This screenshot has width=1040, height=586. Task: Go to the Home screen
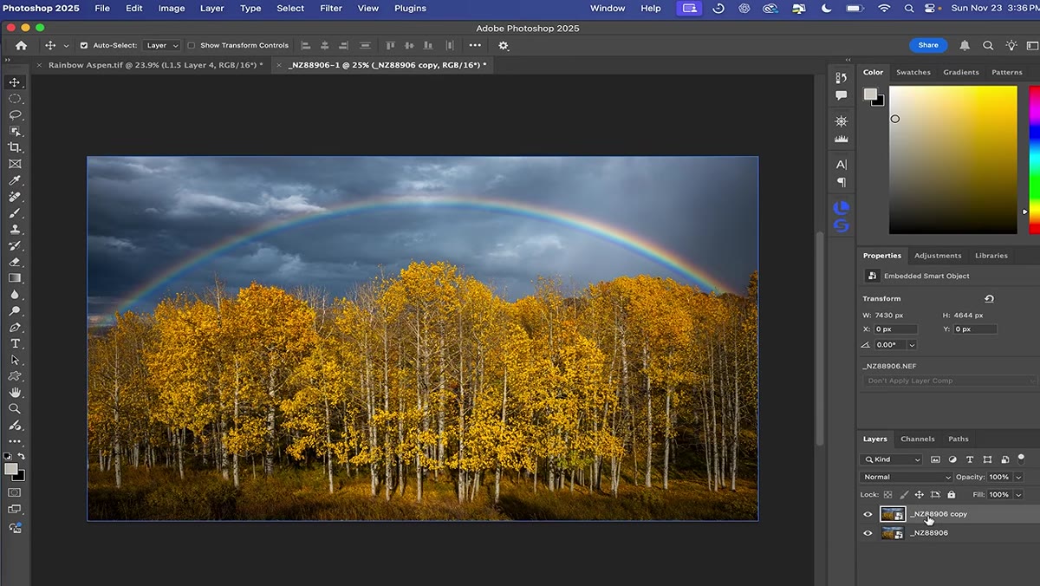tap(21, 45)
